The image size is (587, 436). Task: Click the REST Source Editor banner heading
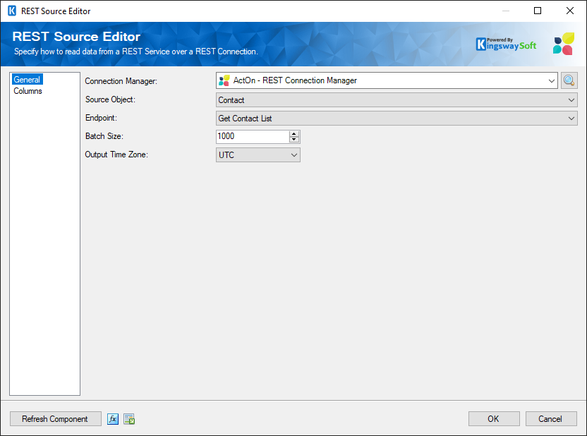[x=76, y=36]
